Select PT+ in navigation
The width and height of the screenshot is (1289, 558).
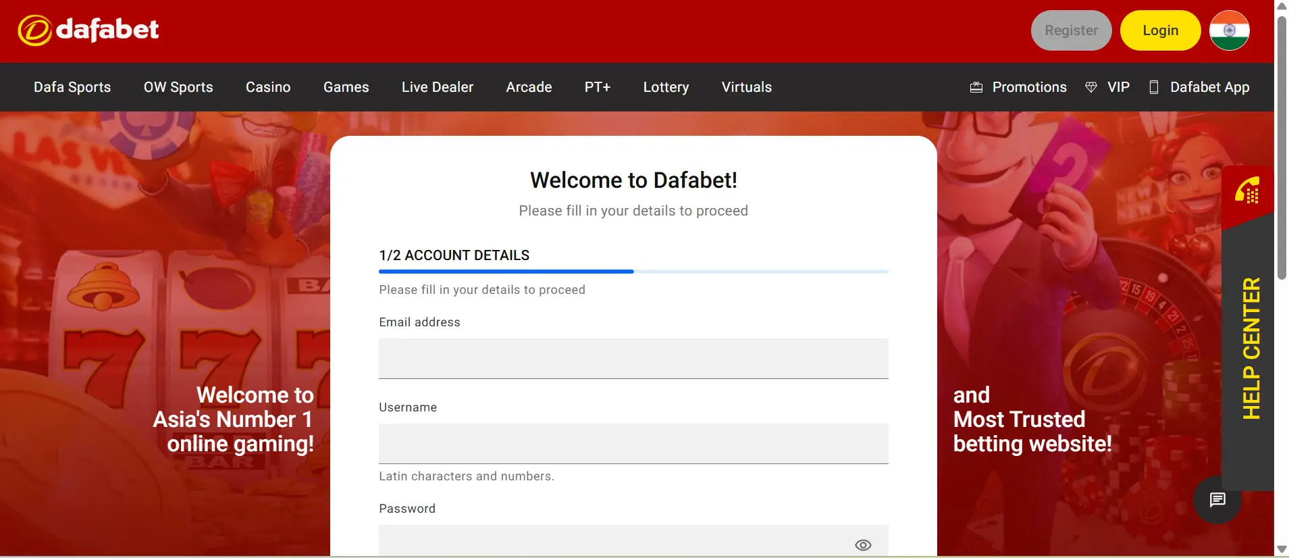(598, 87)
